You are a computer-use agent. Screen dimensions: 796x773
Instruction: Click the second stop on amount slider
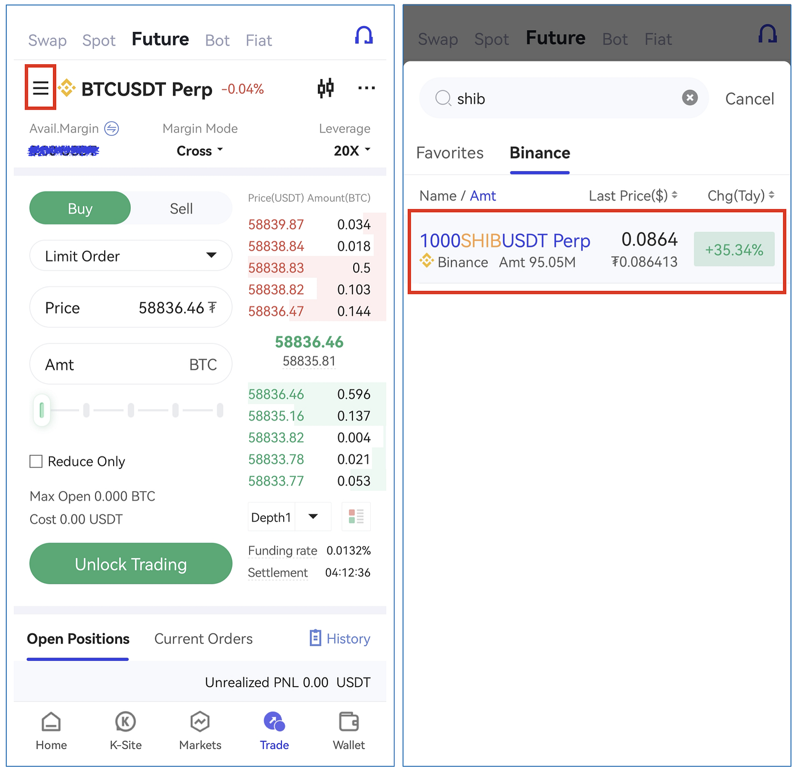[86, 410]
